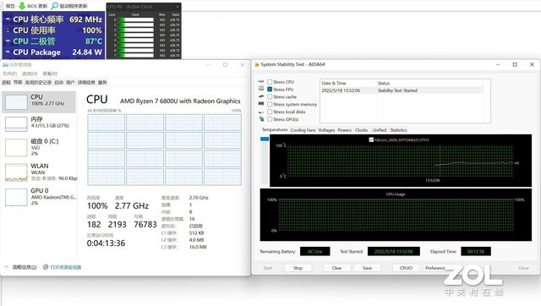Screen dimensions: 541x306
Task: Switch to the 用户 tab
Action: pyautogui.click(x=70, y=82)
